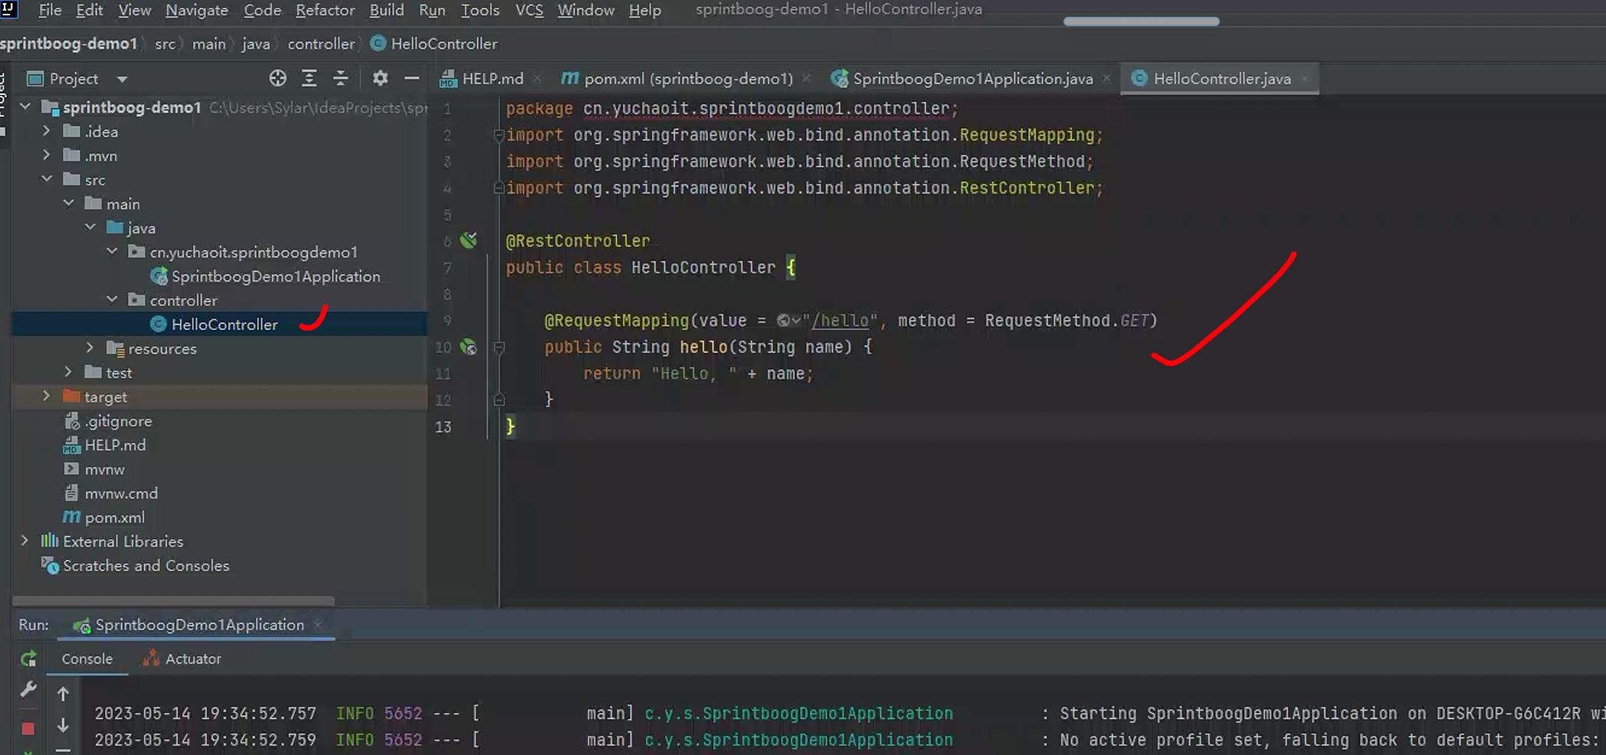The image size is (1606, 755).
Task: Click the Collapse All icon in Project panel
Action: coord(340,78)
